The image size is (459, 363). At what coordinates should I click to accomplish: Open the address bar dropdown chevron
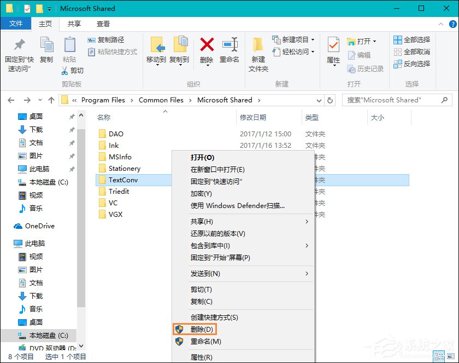[319, 100]
